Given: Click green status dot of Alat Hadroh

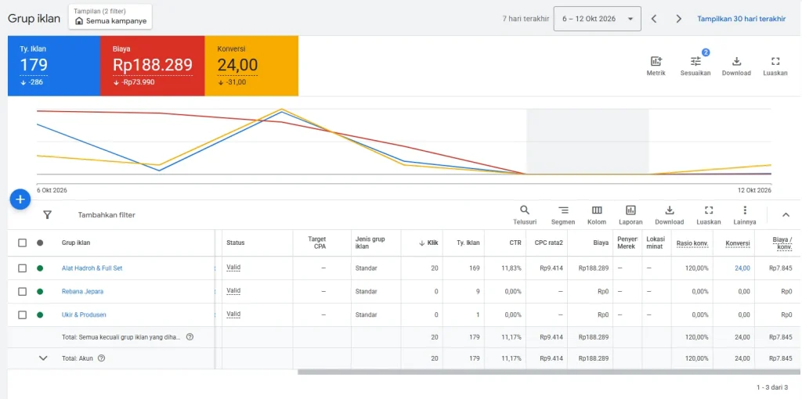Looking at the screenshot, I should (40, 268).
